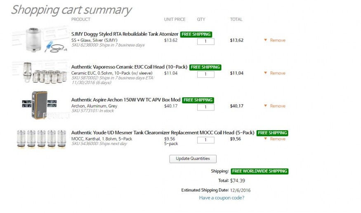361x213 pixels.
Task: Open the Youde Mesmer coil heads thumbnail
Action: (41, 139)
